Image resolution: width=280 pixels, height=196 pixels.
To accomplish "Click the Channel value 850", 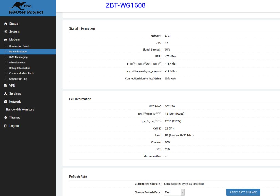I will 167,142.
